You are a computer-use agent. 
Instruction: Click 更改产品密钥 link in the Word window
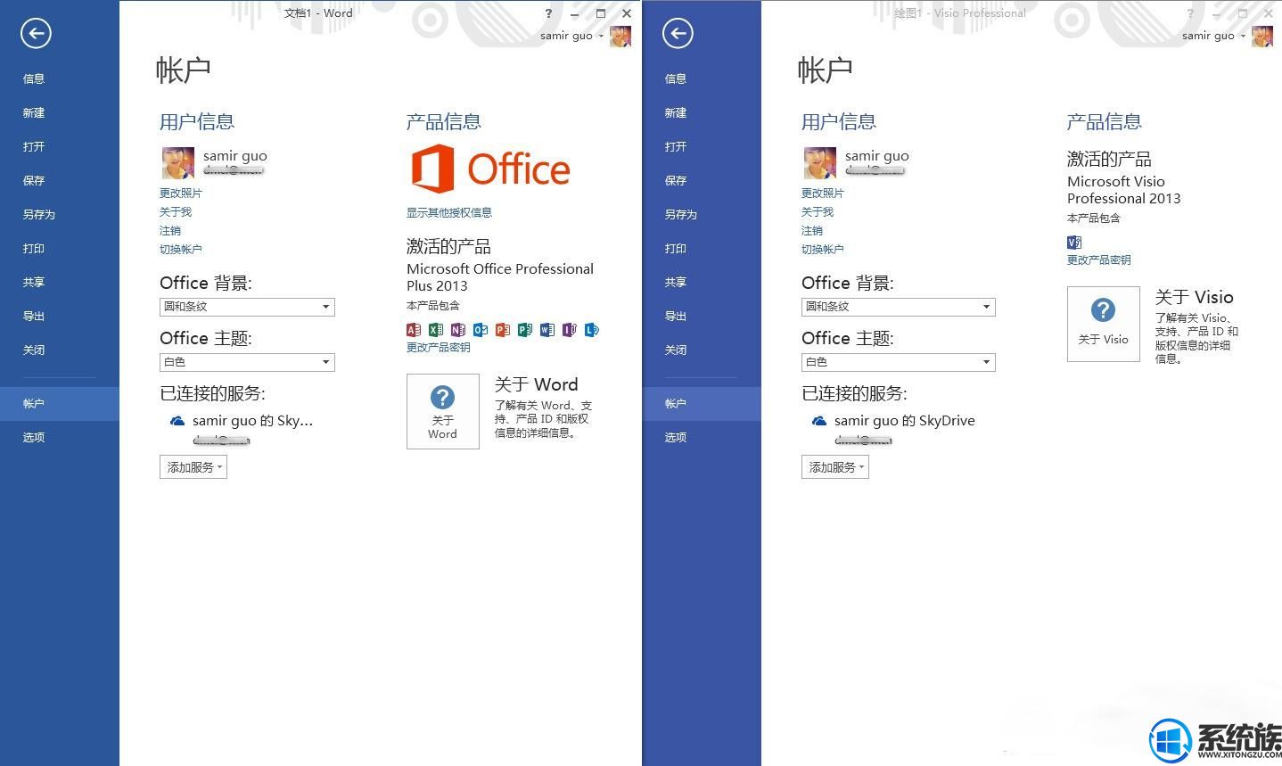click(x=439, y=347)
